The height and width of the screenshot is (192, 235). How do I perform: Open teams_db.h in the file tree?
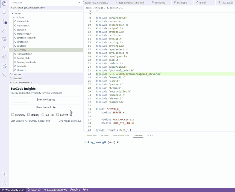tap(46, 58)
